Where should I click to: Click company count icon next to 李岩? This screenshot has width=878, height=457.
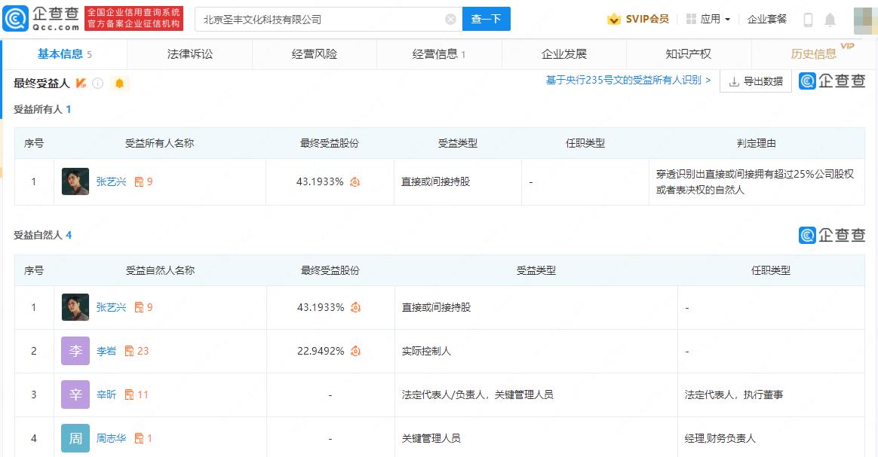(129, 351)
